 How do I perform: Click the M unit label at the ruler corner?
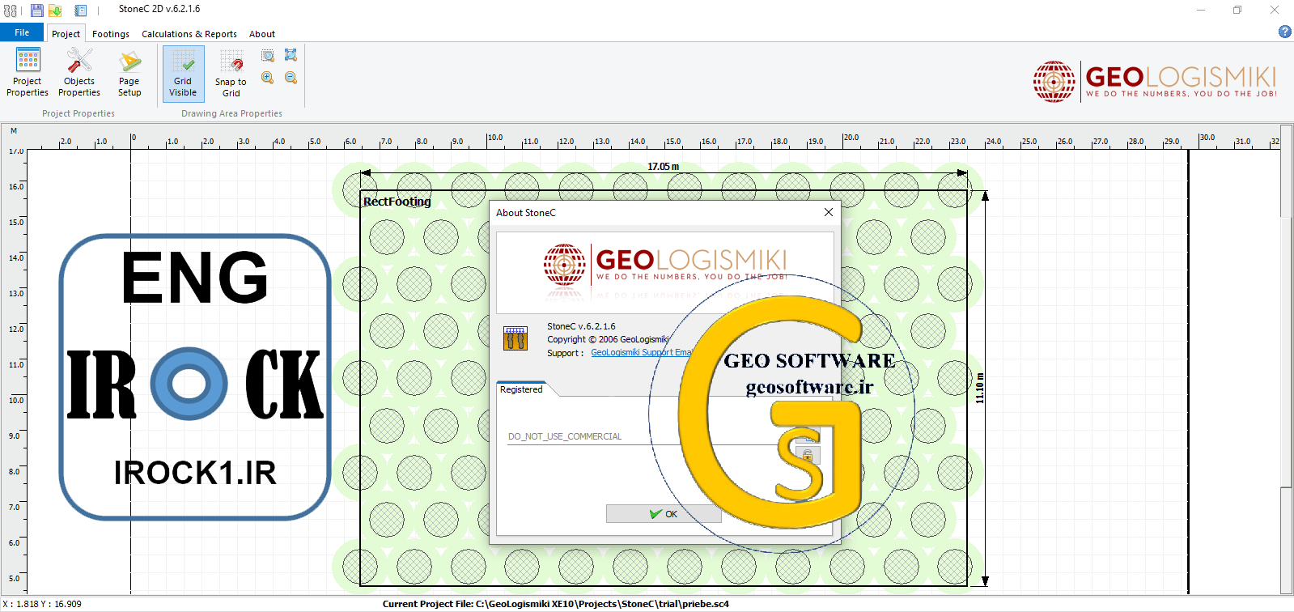[14, 131]
